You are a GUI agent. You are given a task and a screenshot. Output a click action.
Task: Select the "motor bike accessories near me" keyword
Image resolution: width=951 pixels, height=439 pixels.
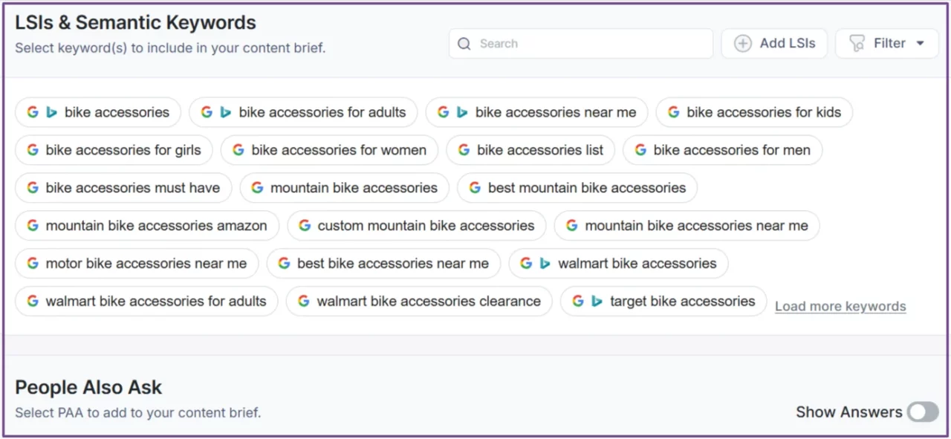tap(137, 263)
